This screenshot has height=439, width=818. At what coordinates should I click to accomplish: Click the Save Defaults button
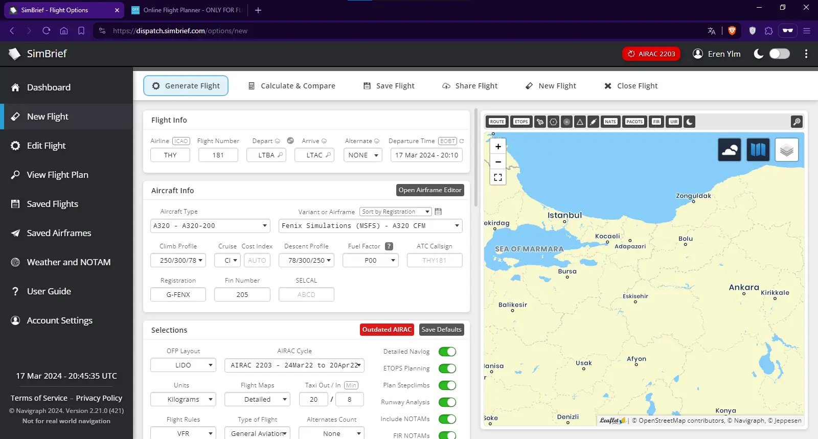pyautogui.click(x=442, y=330)
